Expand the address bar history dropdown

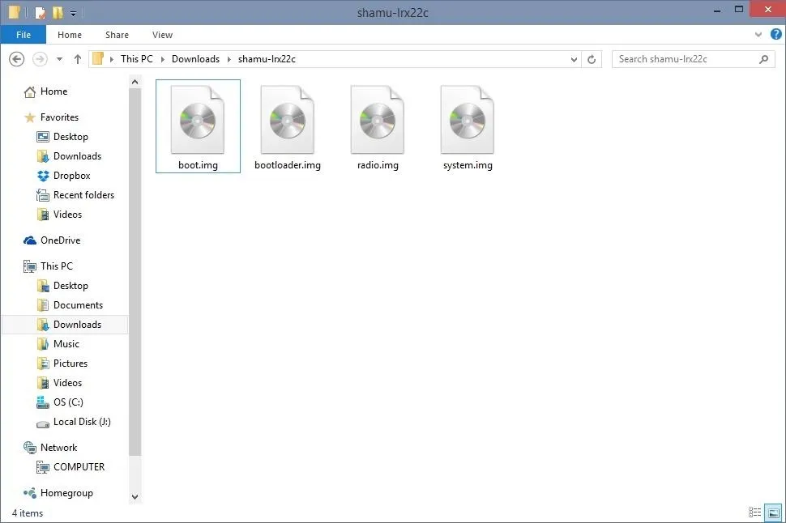[x=574, y=59]
